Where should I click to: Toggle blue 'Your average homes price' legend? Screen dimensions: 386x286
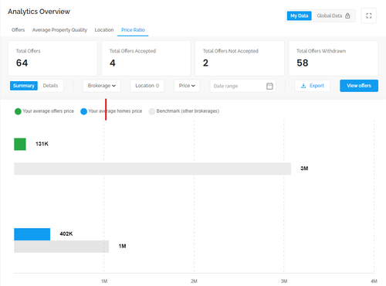point(111,111)
